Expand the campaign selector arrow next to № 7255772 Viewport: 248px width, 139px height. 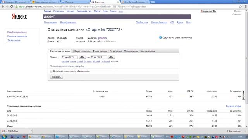[x=122, y=30]
